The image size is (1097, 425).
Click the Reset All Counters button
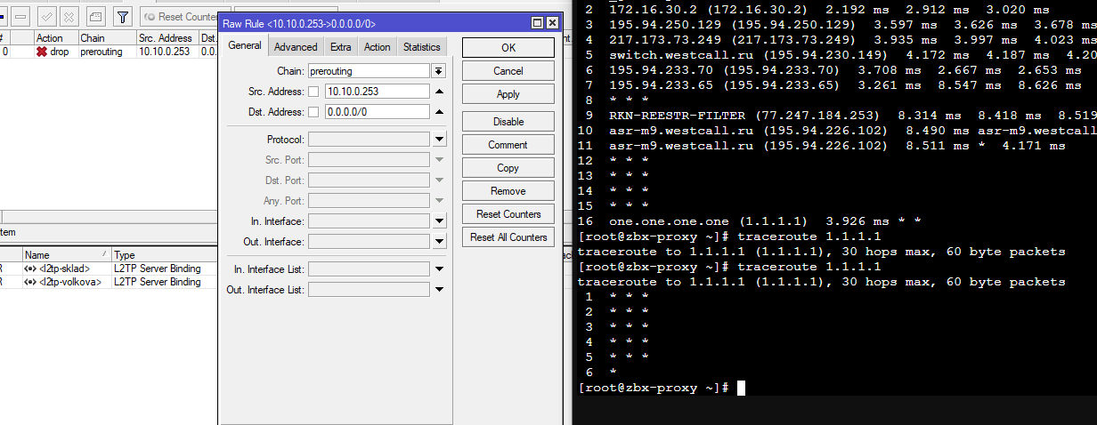[508, 237]
